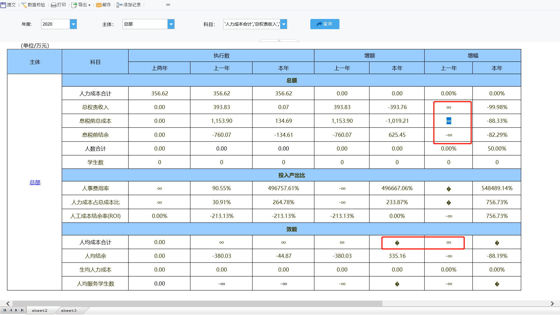This screenshot has width=560, height=315.
Task: Click the 邮件 mail icon
Action: click(99, 5)
